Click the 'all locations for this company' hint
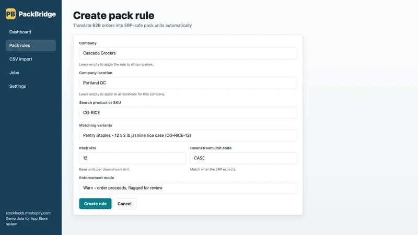 pyautogui.click(x=122, y=94)
